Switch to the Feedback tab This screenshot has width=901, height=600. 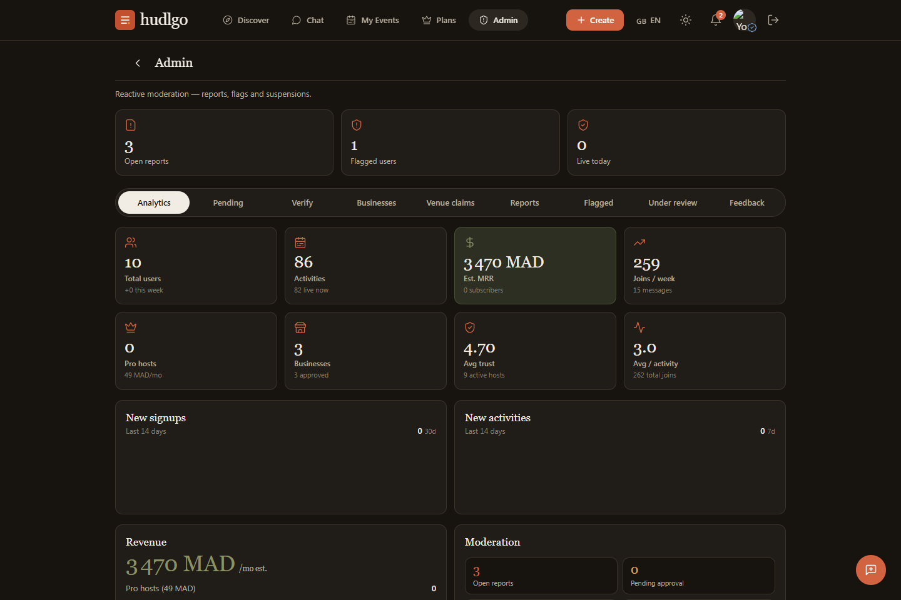[x=747, y=202]
